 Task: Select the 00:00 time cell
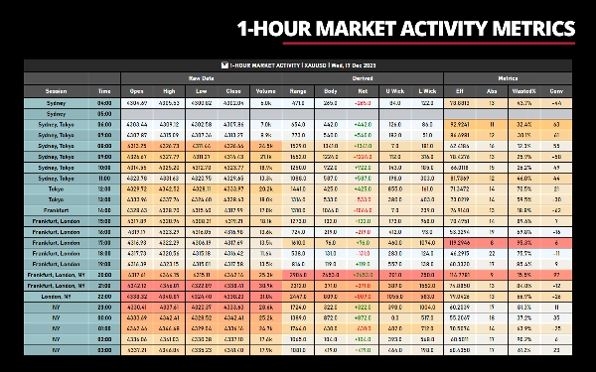(x=104, y=317)
